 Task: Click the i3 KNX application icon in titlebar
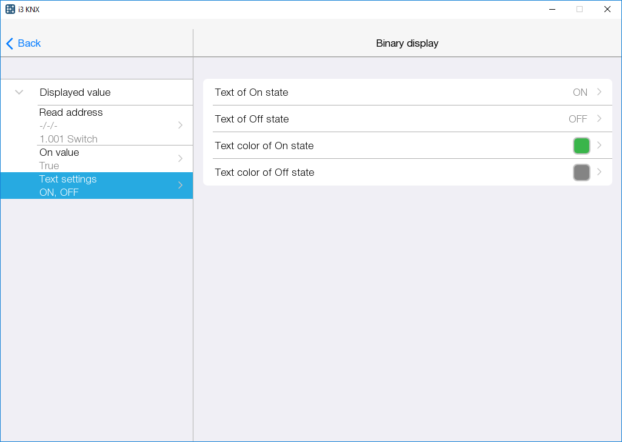(9, 9)
